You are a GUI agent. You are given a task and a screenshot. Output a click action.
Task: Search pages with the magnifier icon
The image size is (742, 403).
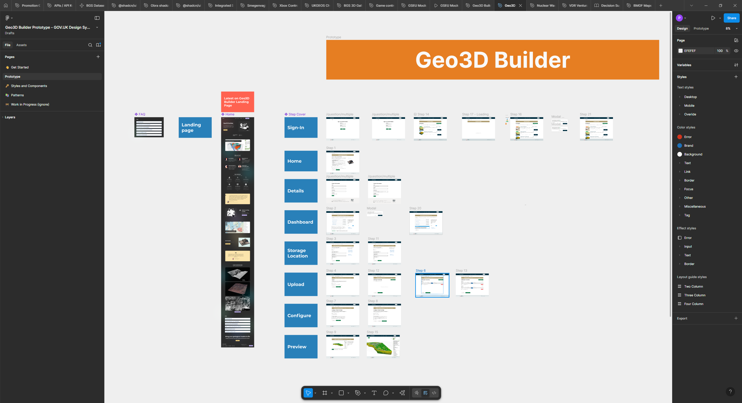coord(90,45)
